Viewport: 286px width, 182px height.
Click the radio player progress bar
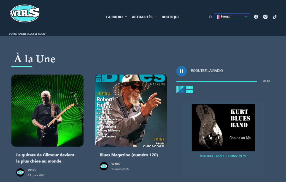point(216,81)
